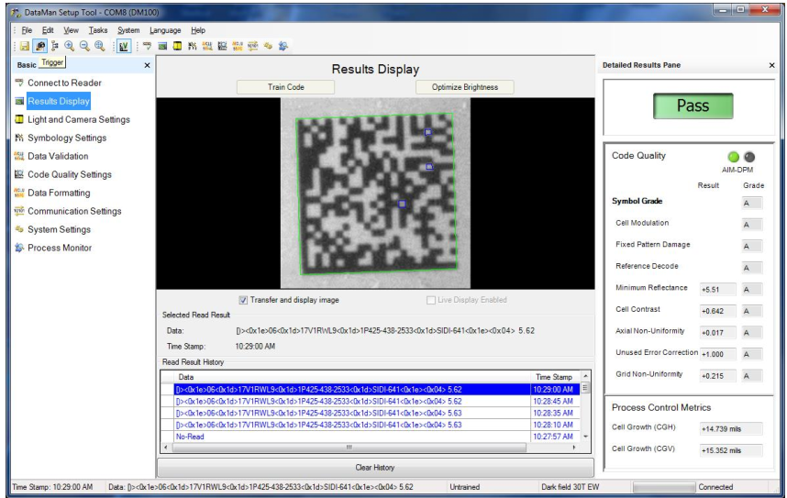Click the Optimize Brightness button
This screenshot has height=498, width=787.
(465, 87)
